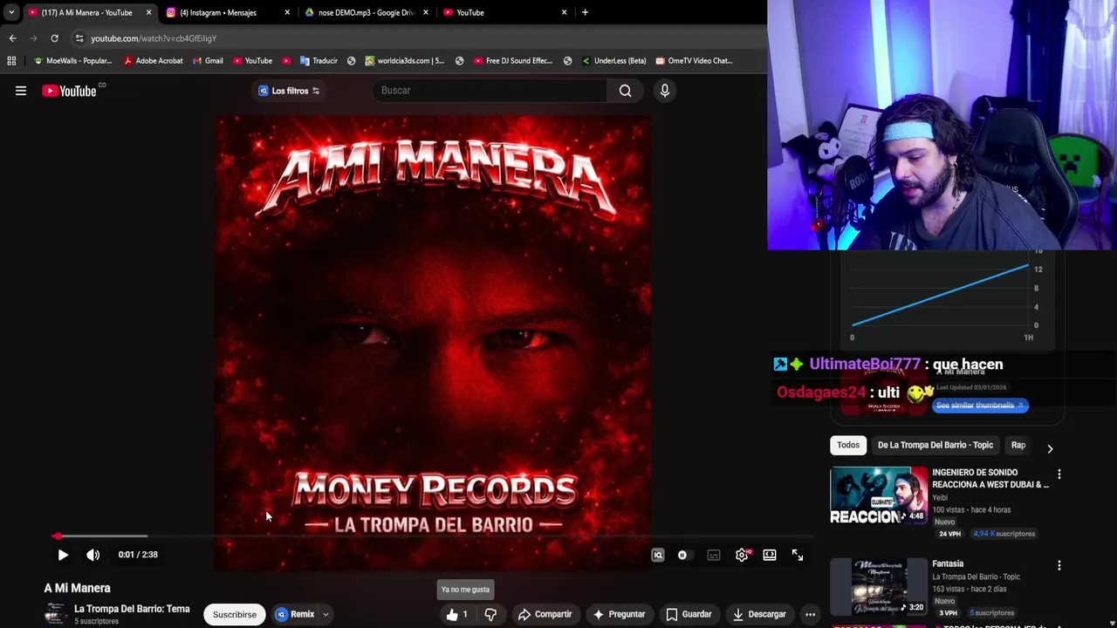Click the Buscar search field
Viewport: 1117px width, 628px height.
(x=490, y=91)
